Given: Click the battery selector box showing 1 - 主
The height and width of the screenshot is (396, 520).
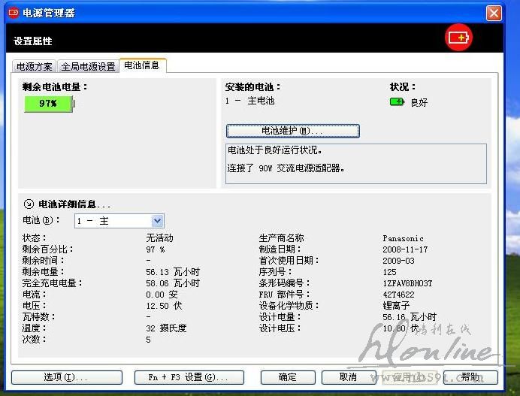Looking at the screenshot, I should click(119, 221).
